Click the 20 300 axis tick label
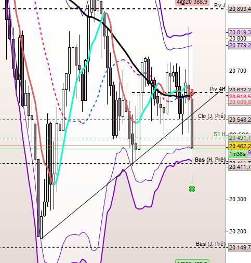The image size is (251, 263). click(237, 199)
